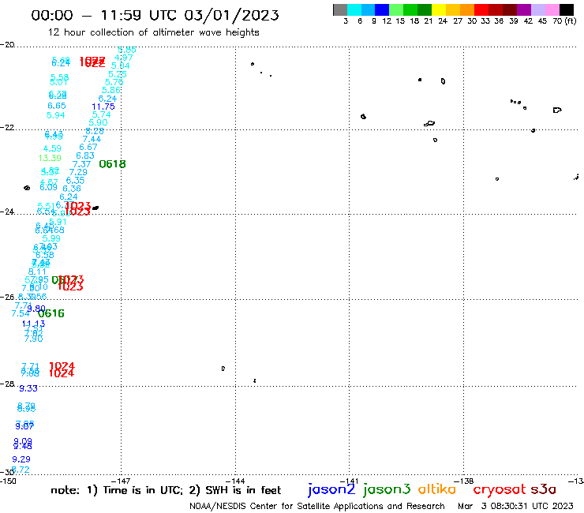Click the "-147" longitude axis label
The width and height of the screenshot is (584, 513).
coord(121,481)
